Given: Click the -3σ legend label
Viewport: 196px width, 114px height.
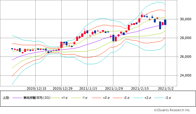Looking at the screenshot, I should pyautogui.click(x=168, y=98).
